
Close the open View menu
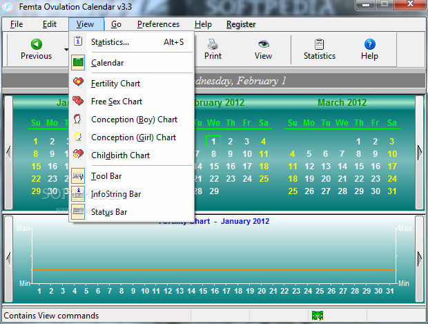86,24
